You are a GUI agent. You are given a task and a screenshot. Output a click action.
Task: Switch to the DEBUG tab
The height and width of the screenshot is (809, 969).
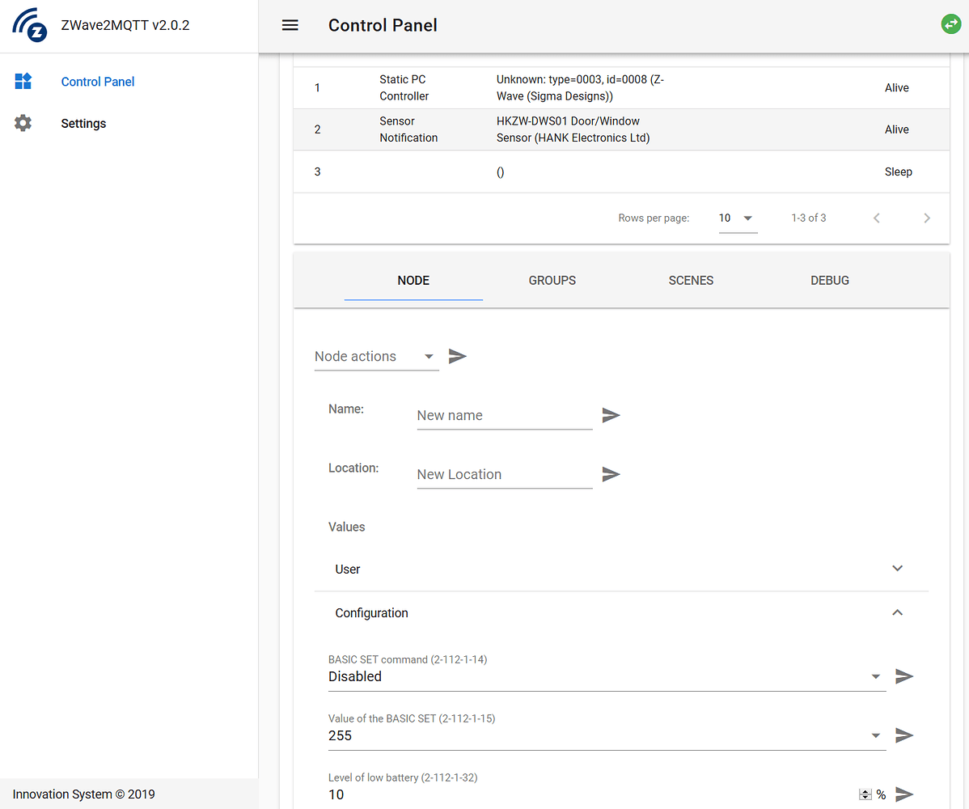(x=829, y=280)
